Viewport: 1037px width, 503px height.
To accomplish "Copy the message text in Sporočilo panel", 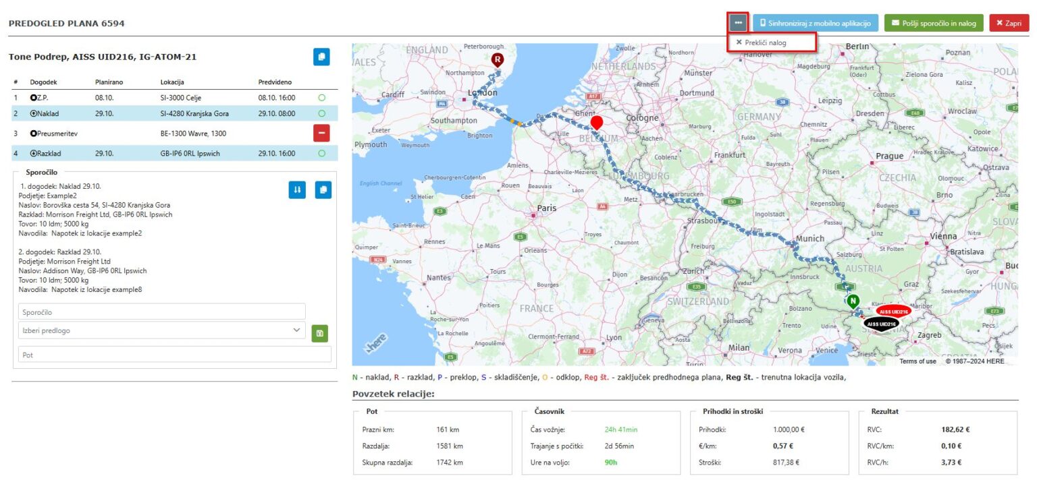I will (x=323, y=190).
